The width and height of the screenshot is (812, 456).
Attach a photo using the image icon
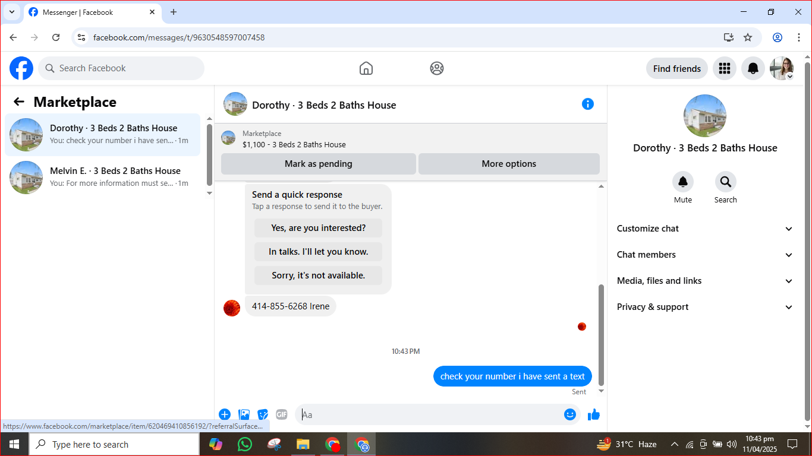(244, 414)
